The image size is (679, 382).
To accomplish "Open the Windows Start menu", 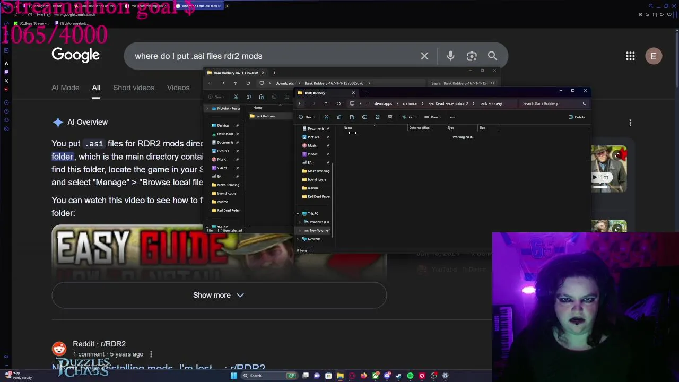I will (234, 376).
